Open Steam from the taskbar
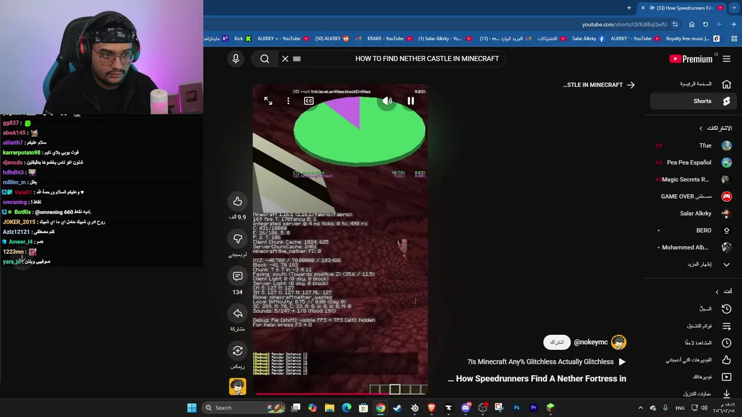Image resolution: width=742 pixels, height=417 pixels. coord(397,408)
